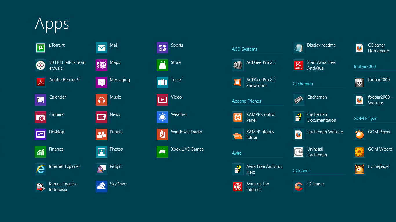
Task: Open the XAMPP htdocs folder icon
Action: (238, 134)
